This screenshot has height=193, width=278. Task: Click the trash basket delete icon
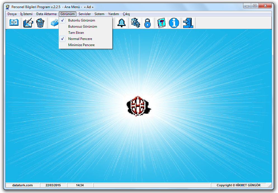[x=40, y=23]
